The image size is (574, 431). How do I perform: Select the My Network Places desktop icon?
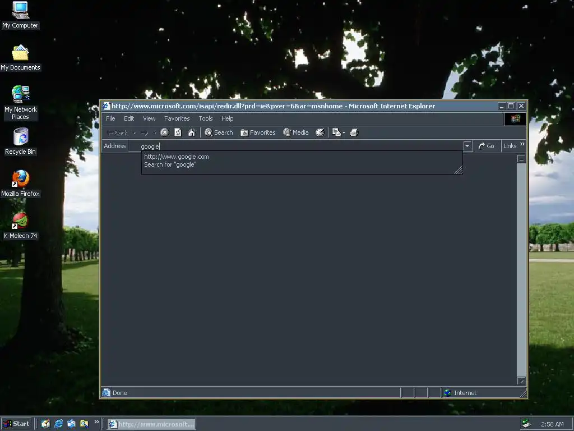click(20, 103)
